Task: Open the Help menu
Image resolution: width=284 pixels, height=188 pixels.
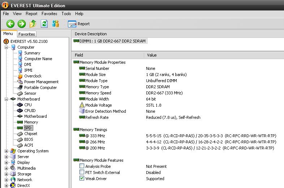Action: [79, 14]
